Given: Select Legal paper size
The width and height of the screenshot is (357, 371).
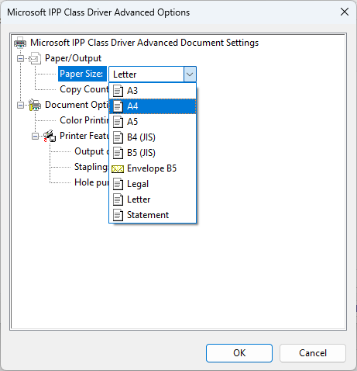Looking at the screenshot, I should pyautogui.click(x=153, y=184).
